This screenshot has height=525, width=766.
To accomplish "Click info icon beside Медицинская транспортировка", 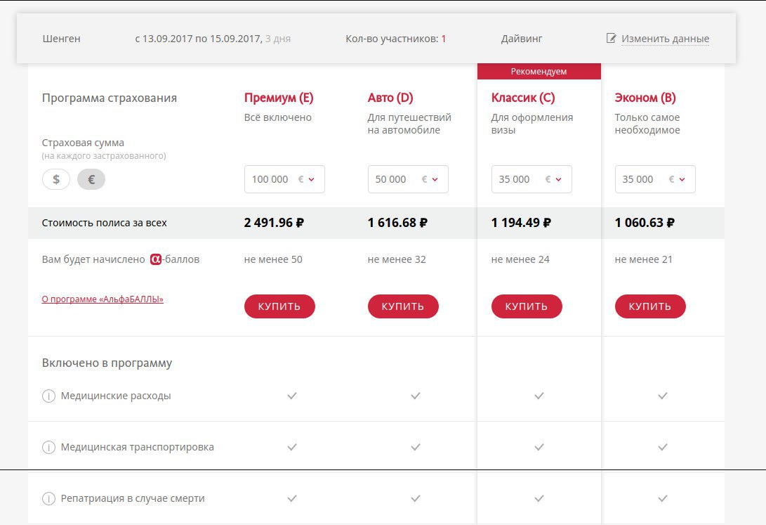I will pyautogui.click(x=48, y=448).
